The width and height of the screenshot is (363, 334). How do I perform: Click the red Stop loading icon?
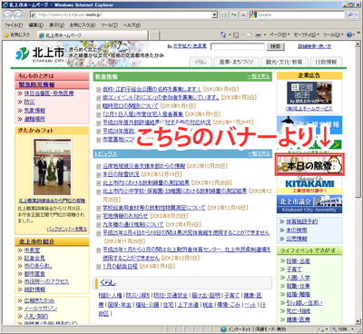point(243,15)
